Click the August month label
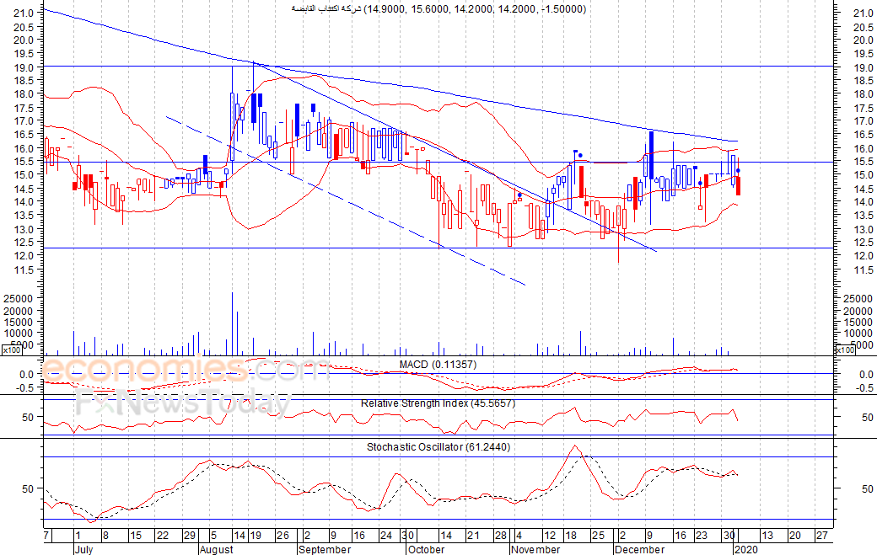Image resolution: width=877 pixels, height=555 pixels. [x=217, y=549]
